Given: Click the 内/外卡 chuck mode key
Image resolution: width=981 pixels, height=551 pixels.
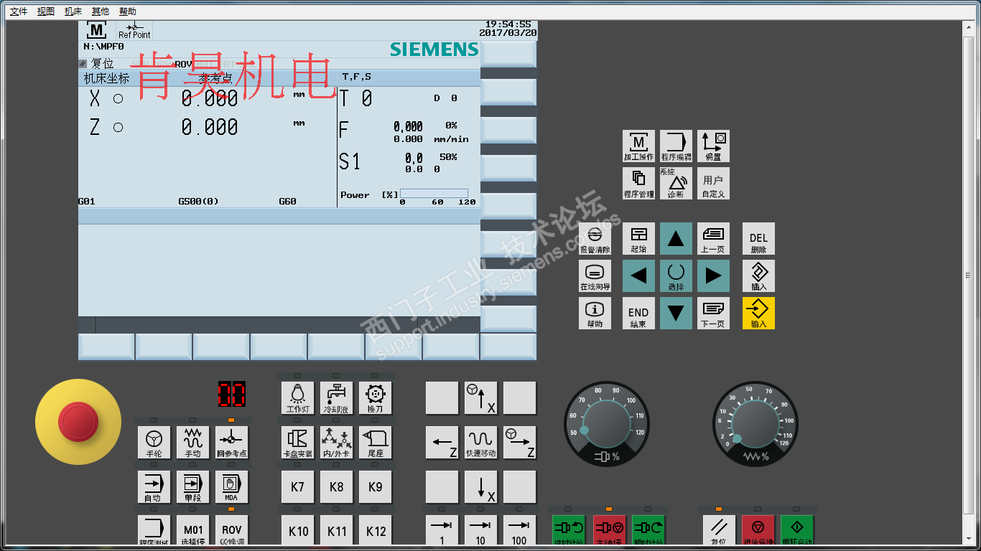Looking at the screenshot, I should [x=336, y=443].
